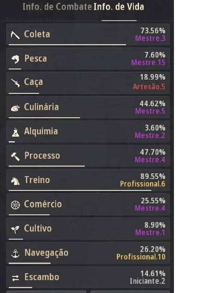
Task: Select the Comércio wagon wheel icon
Action: pos(15,205)
